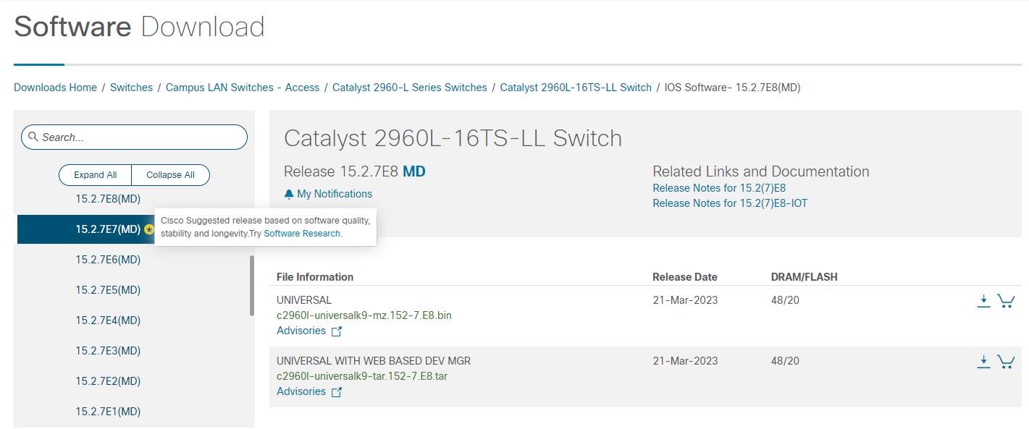This screenshot has height=429, width=1029.
Task: Download the c2960l-universalk9-tar.152-7.E8.tar file
Action: coord(983,362)
